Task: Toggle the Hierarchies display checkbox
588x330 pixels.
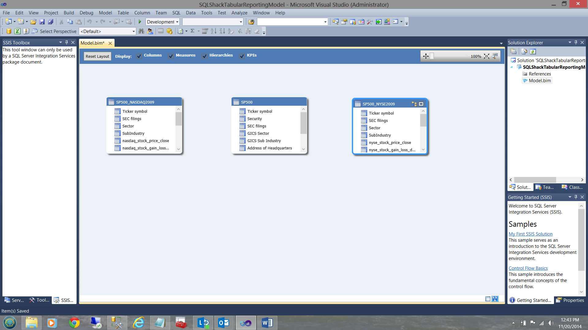Action: click(205, 56)
